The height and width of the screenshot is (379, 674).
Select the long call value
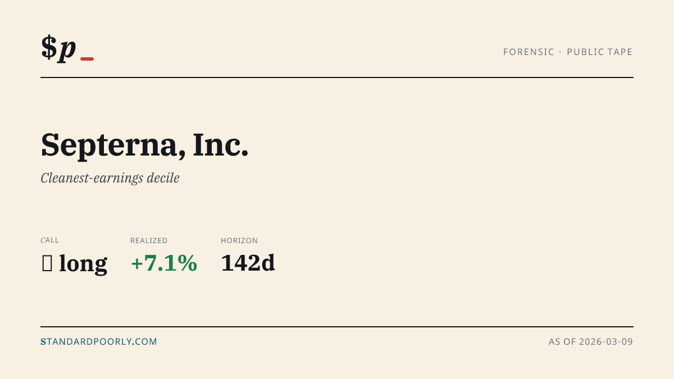click(83, 263)
